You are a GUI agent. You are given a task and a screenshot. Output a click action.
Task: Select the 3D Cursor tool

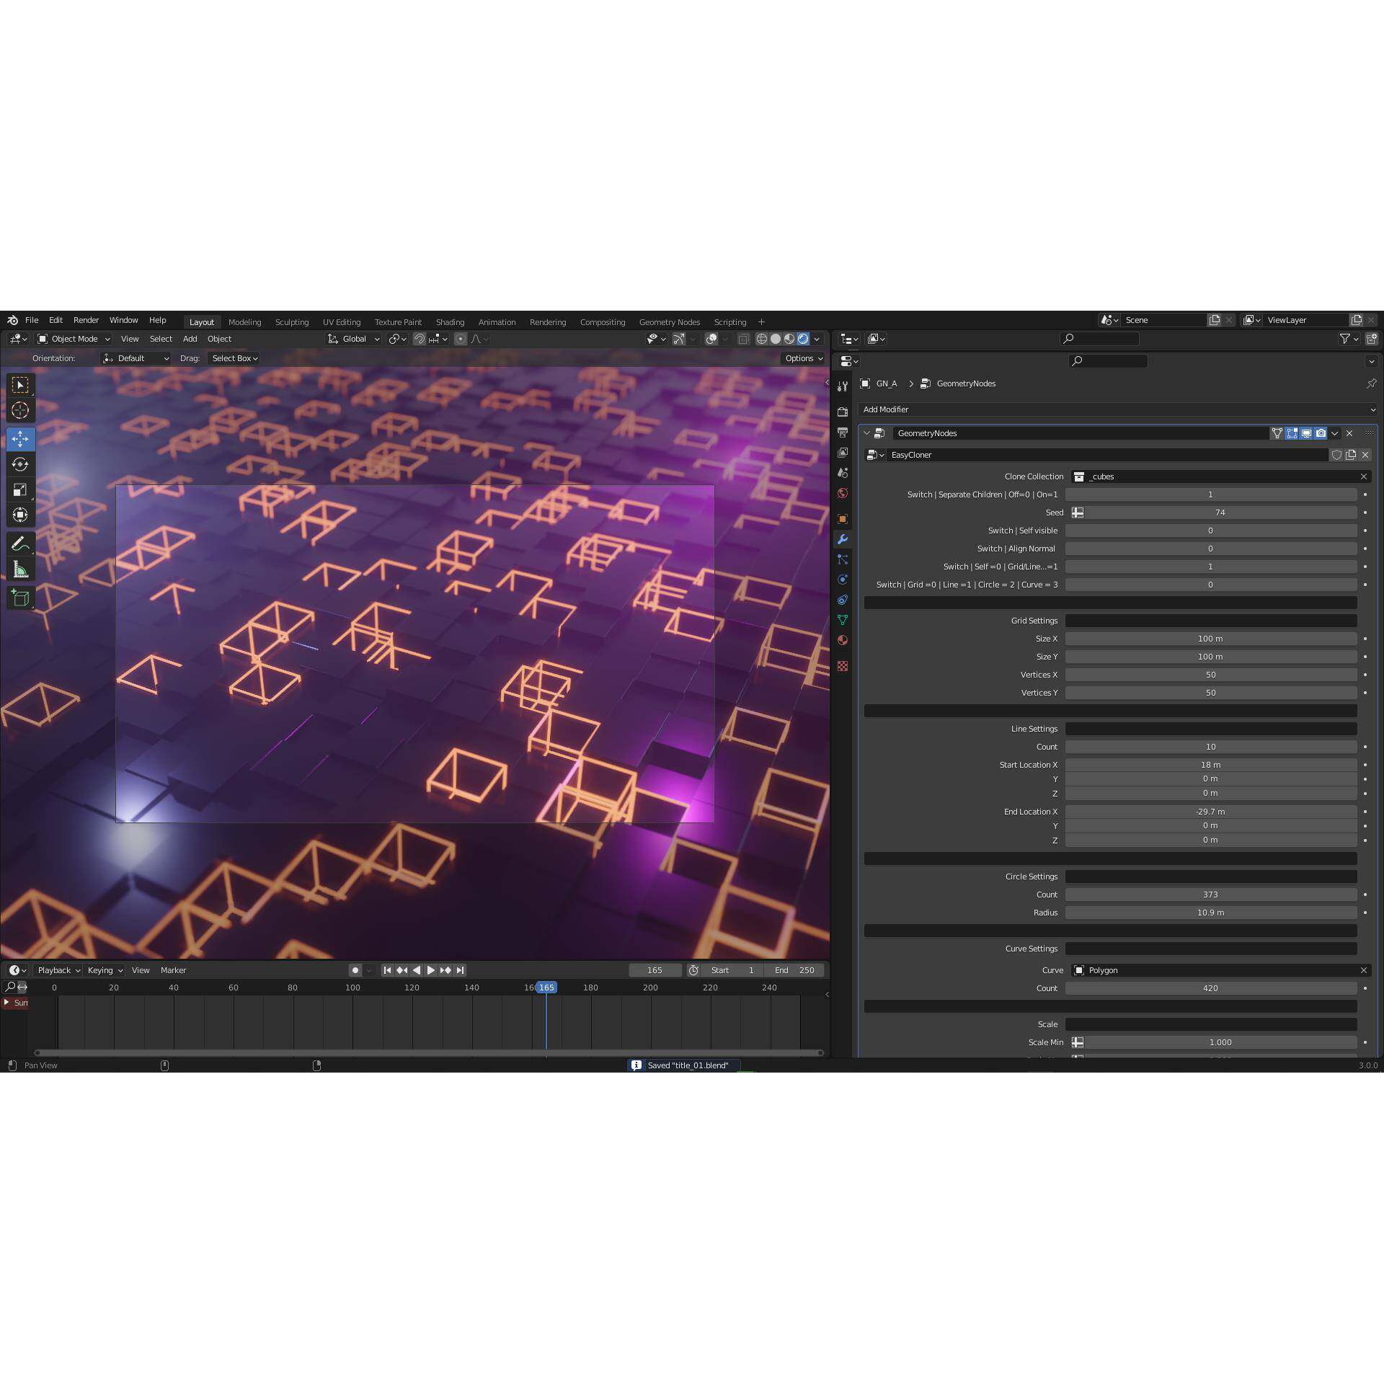(20, 411)
